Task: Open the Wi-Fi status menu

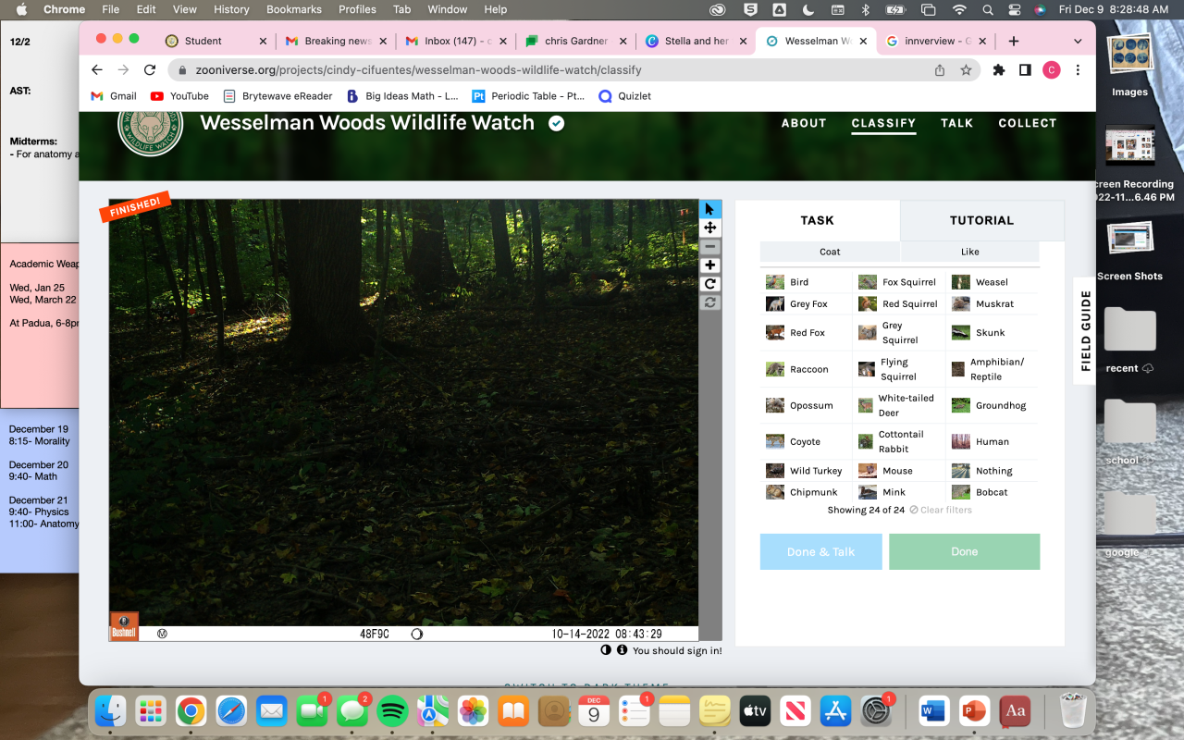Action: (x=959, y=9)
